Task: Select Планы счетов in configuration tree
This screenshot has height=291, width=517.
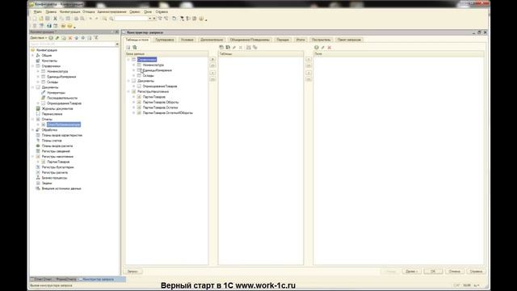Action: pyautogui.click(x=52, y=141)
